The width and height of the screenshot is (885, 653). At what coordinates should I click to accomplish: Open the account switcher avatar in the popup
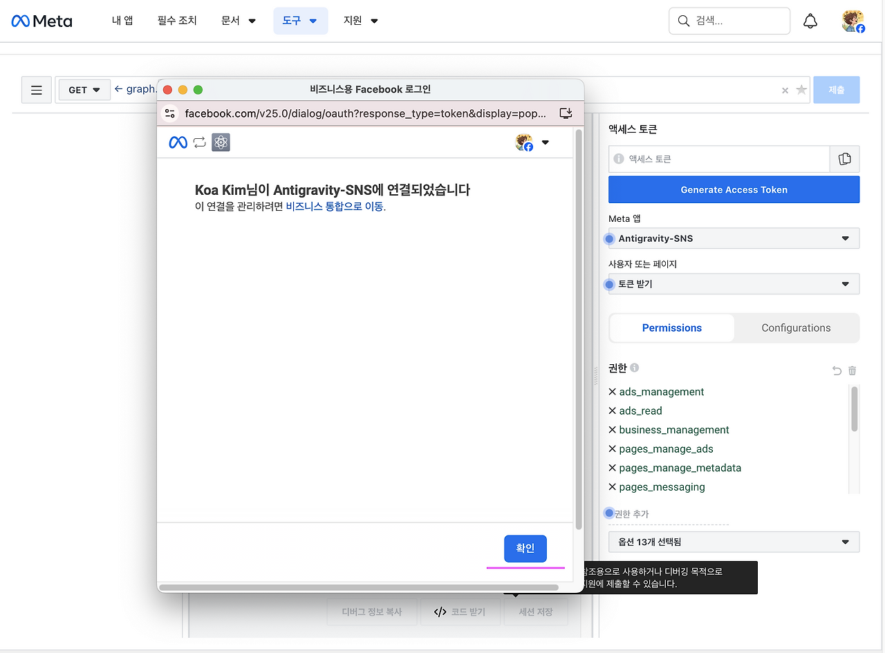point(532,142)
